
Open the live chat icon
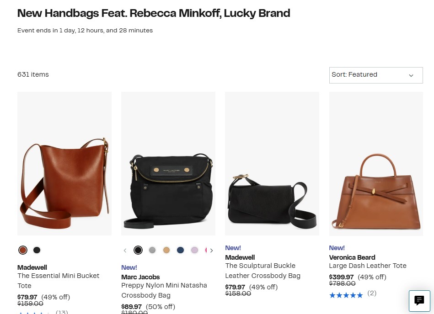pos(419,301)
